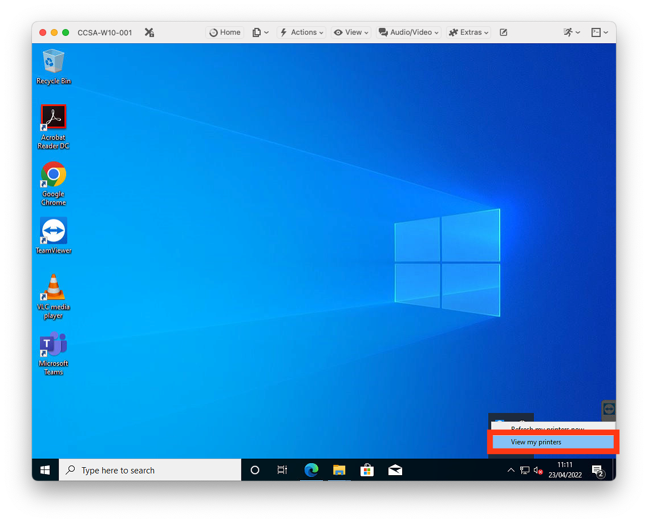
Task: Click the crossed tools lock icon beside the session name
Action: 149,32
